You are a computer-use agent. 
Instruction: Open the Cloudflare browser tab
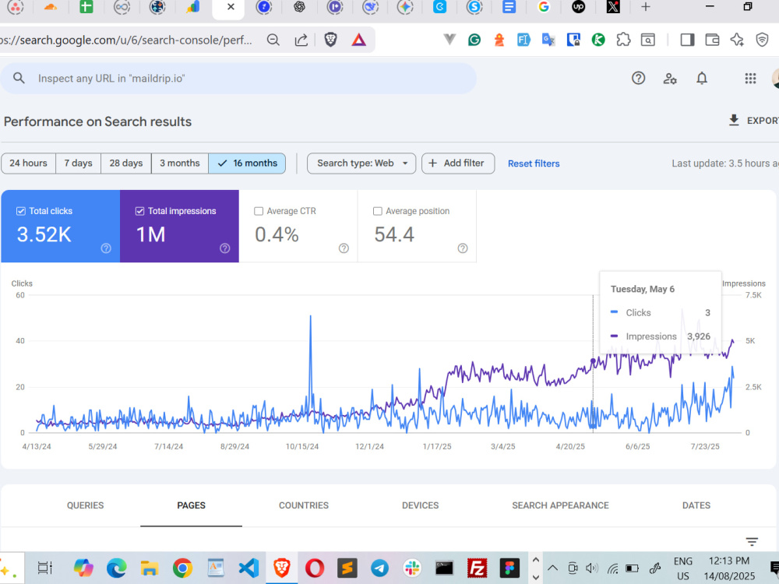50,7
